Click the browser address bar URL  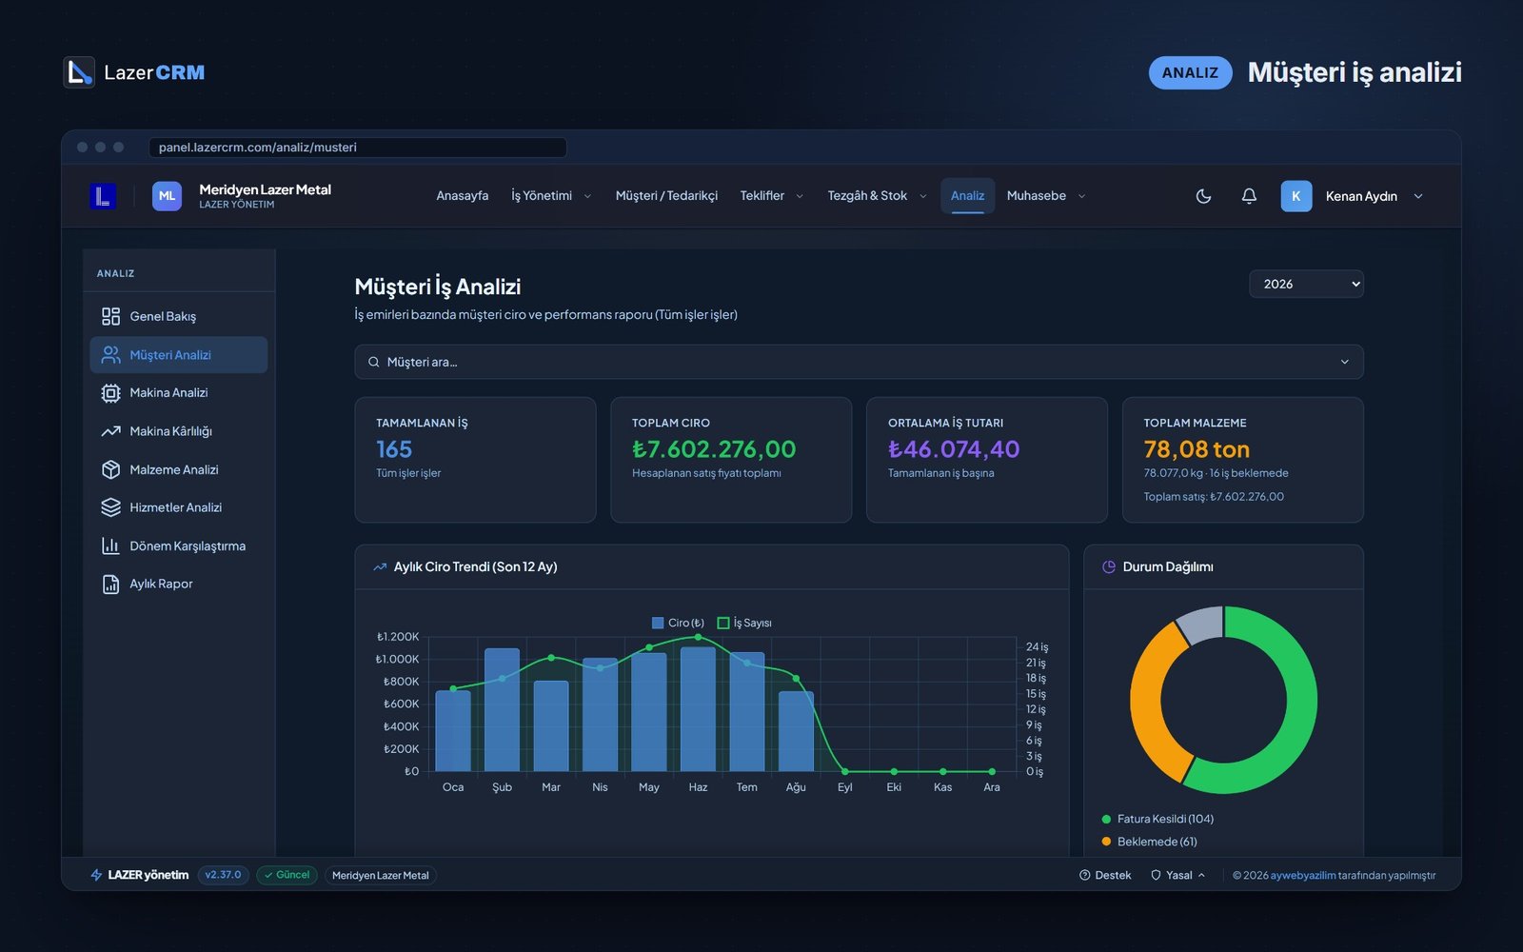(x=357, y=148)
